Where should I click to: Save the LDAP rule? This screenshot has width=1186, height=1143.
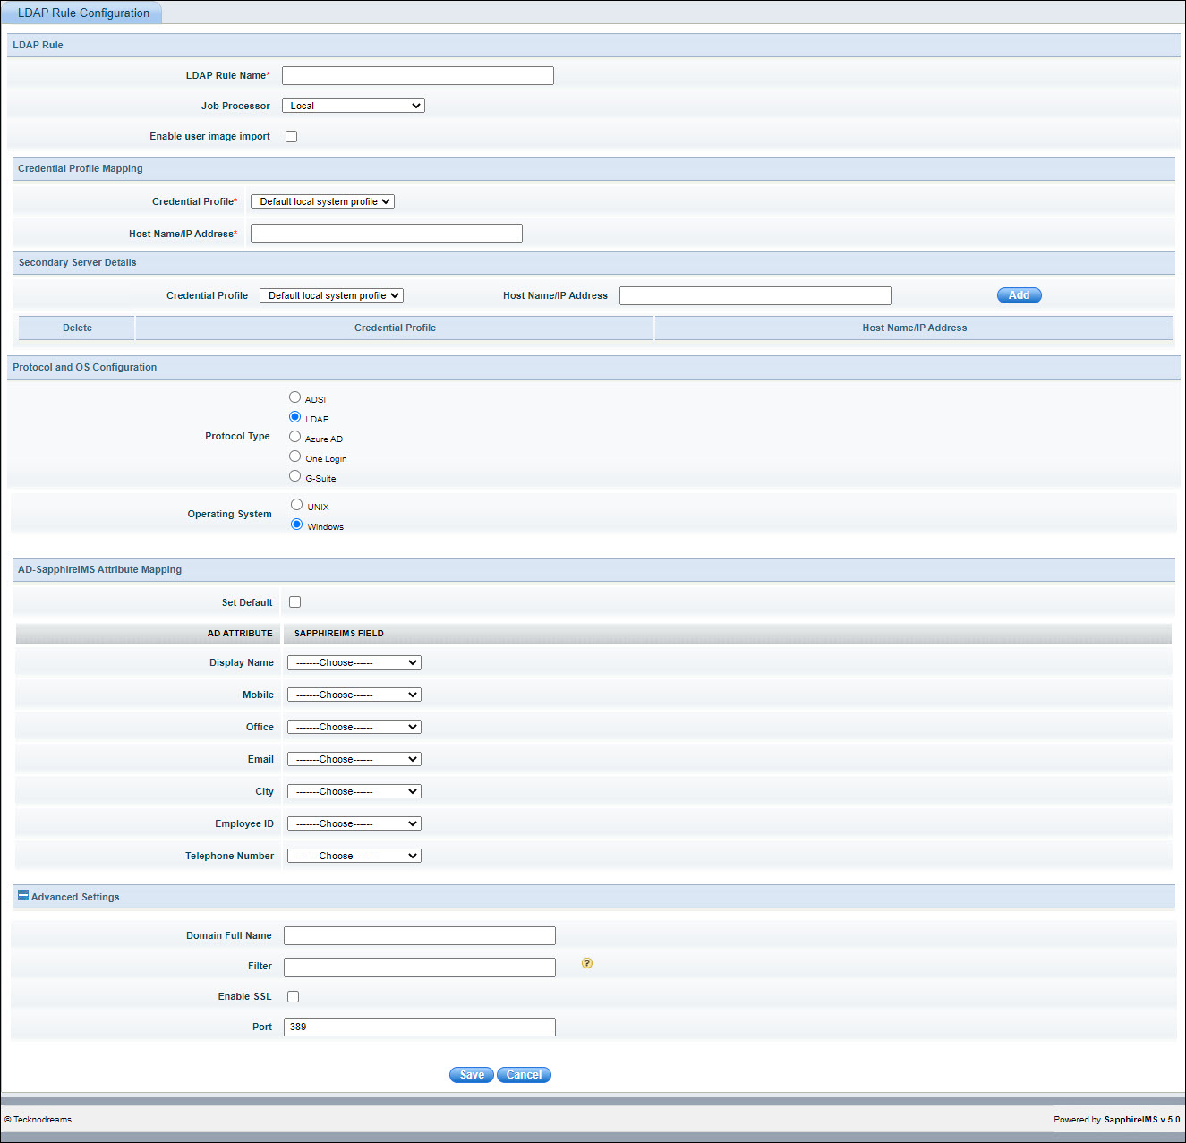[472, 1075]
